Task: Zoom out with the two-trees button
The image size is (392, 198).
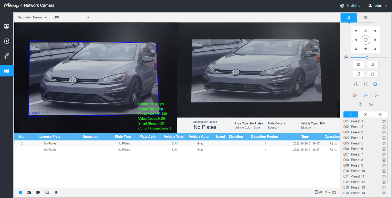Action: tap(358, 64)
